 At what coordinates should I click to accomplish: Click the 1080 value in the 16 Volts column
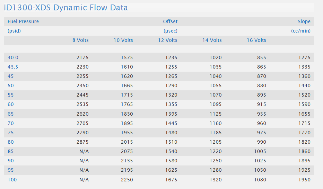click(x=260, y=179)
